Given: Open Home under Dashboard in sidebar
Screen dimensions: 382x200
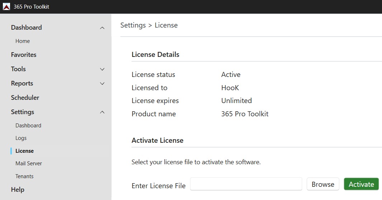Looking at the screenshot, I should pyautogui.click(x=23, y=41).
